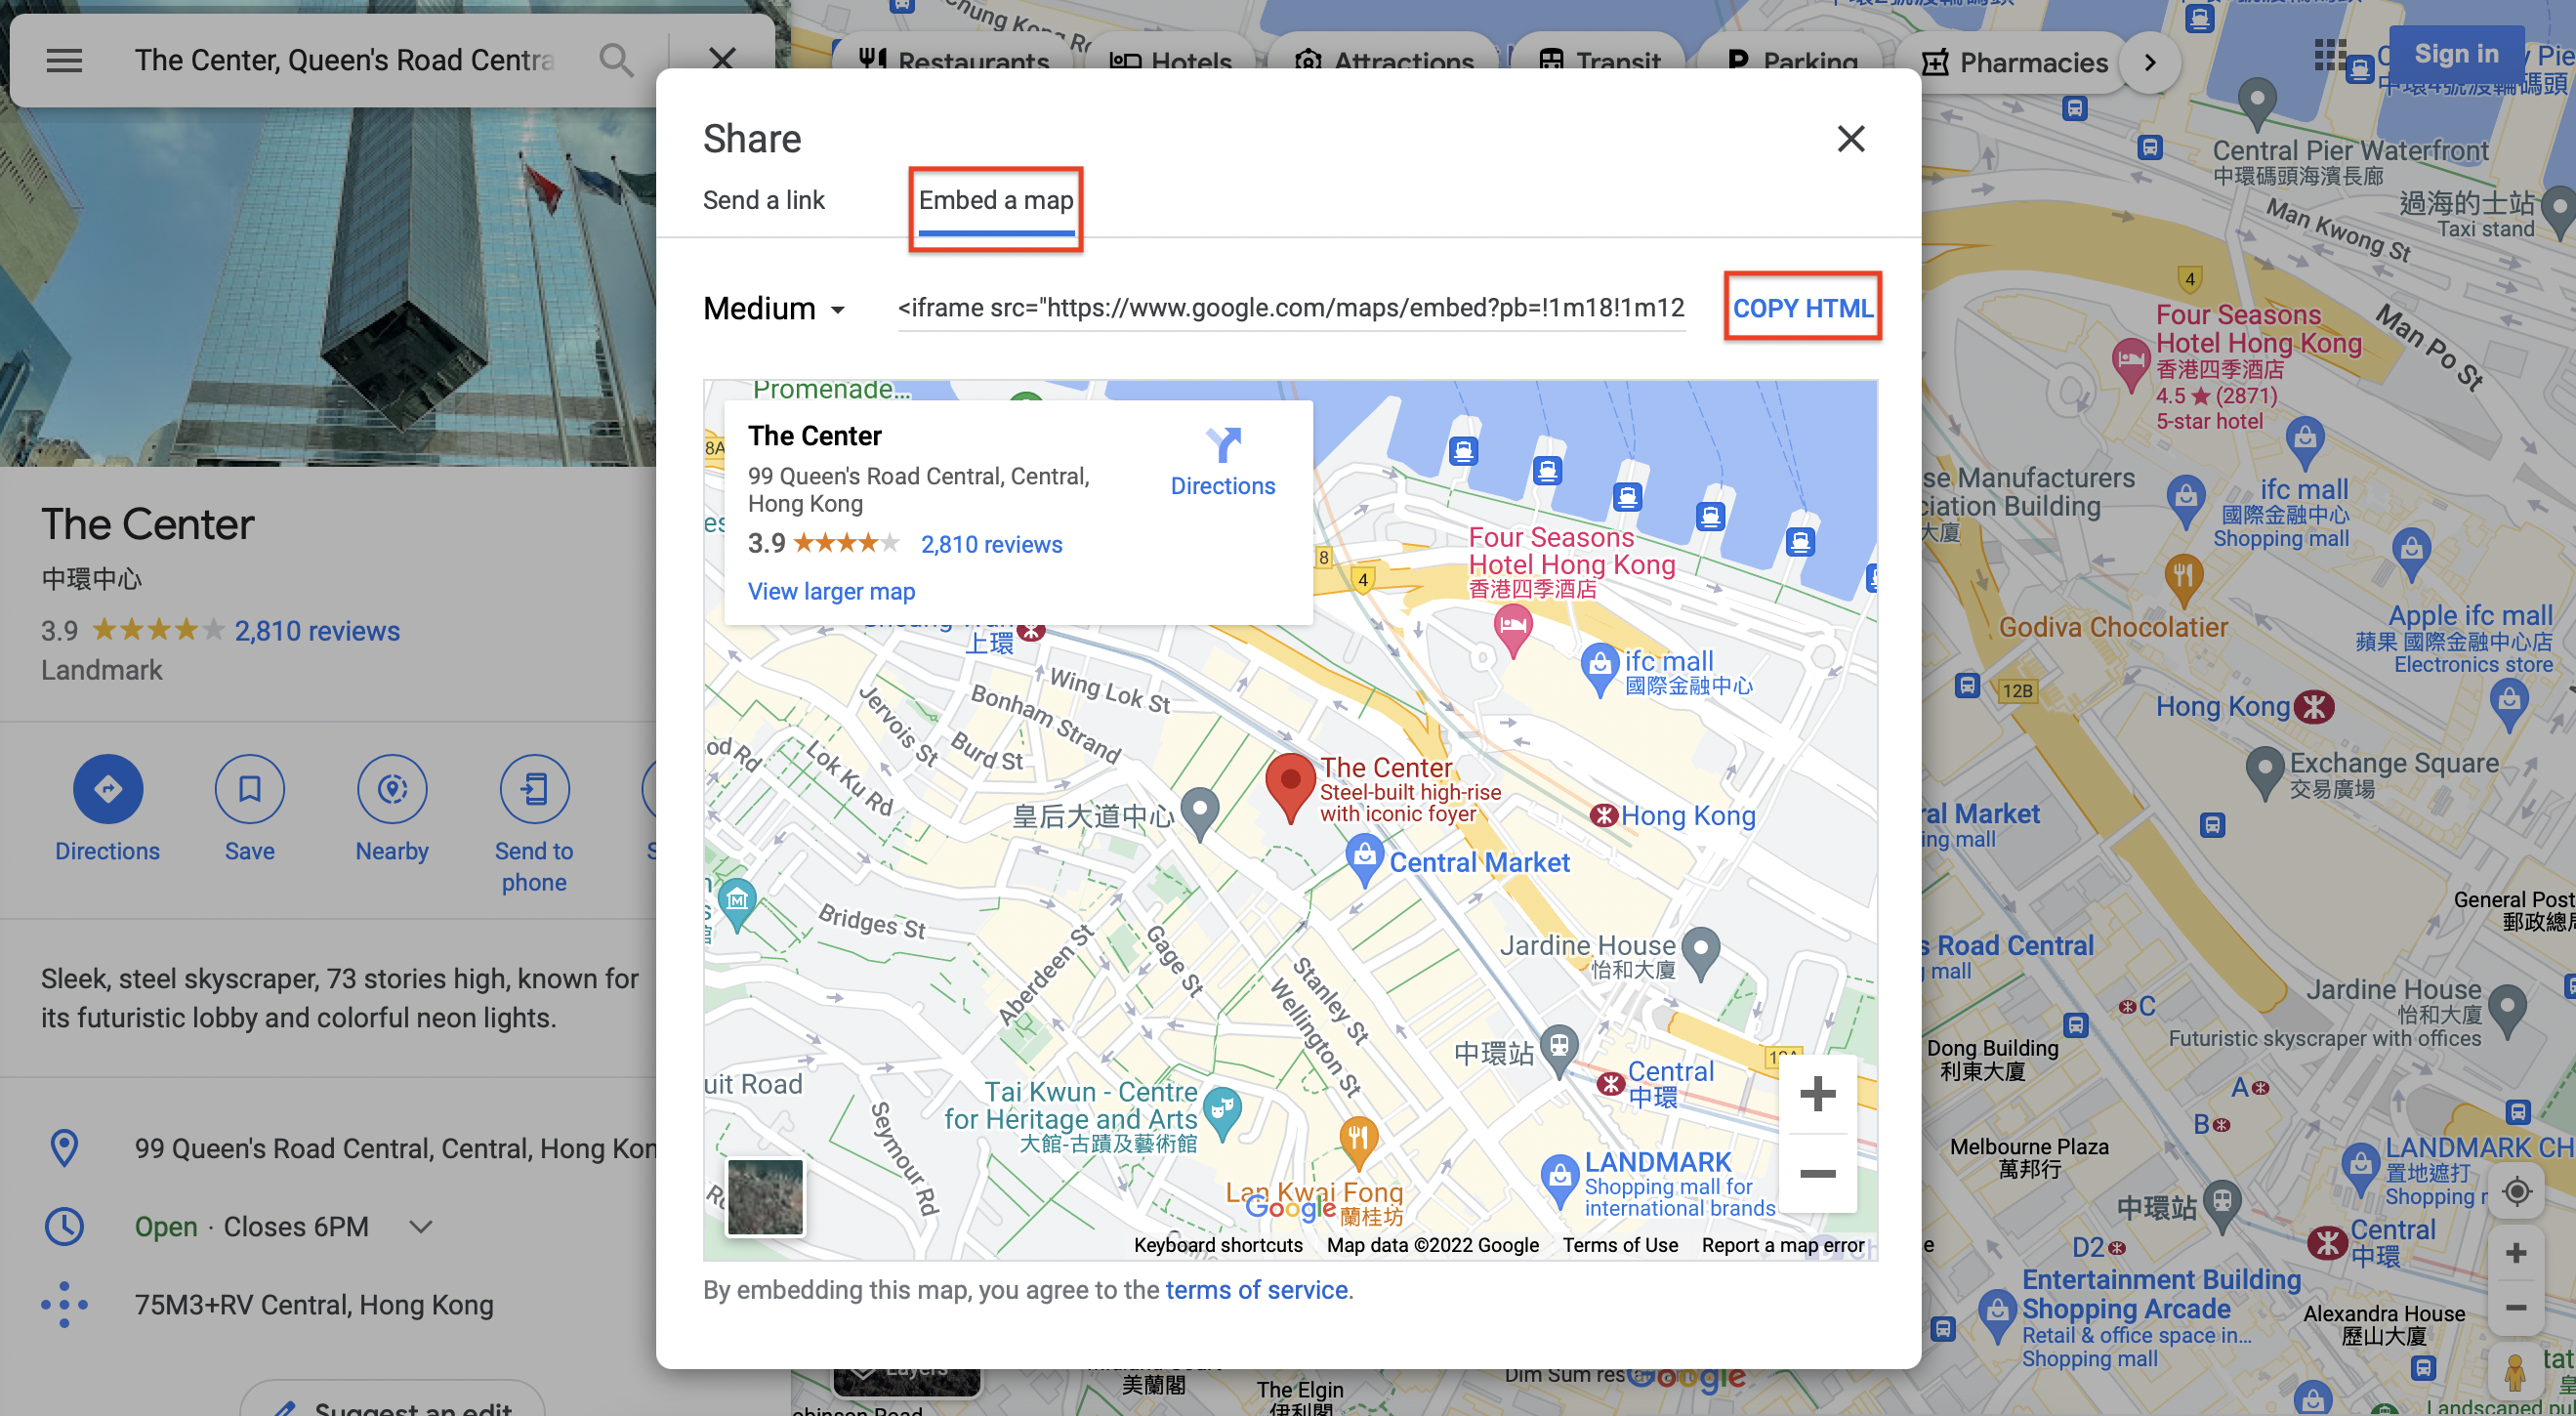This screenshot has height=1416, width=2576.
Task: Show more category chips with arrow
Action: (x=2150, y=63)
